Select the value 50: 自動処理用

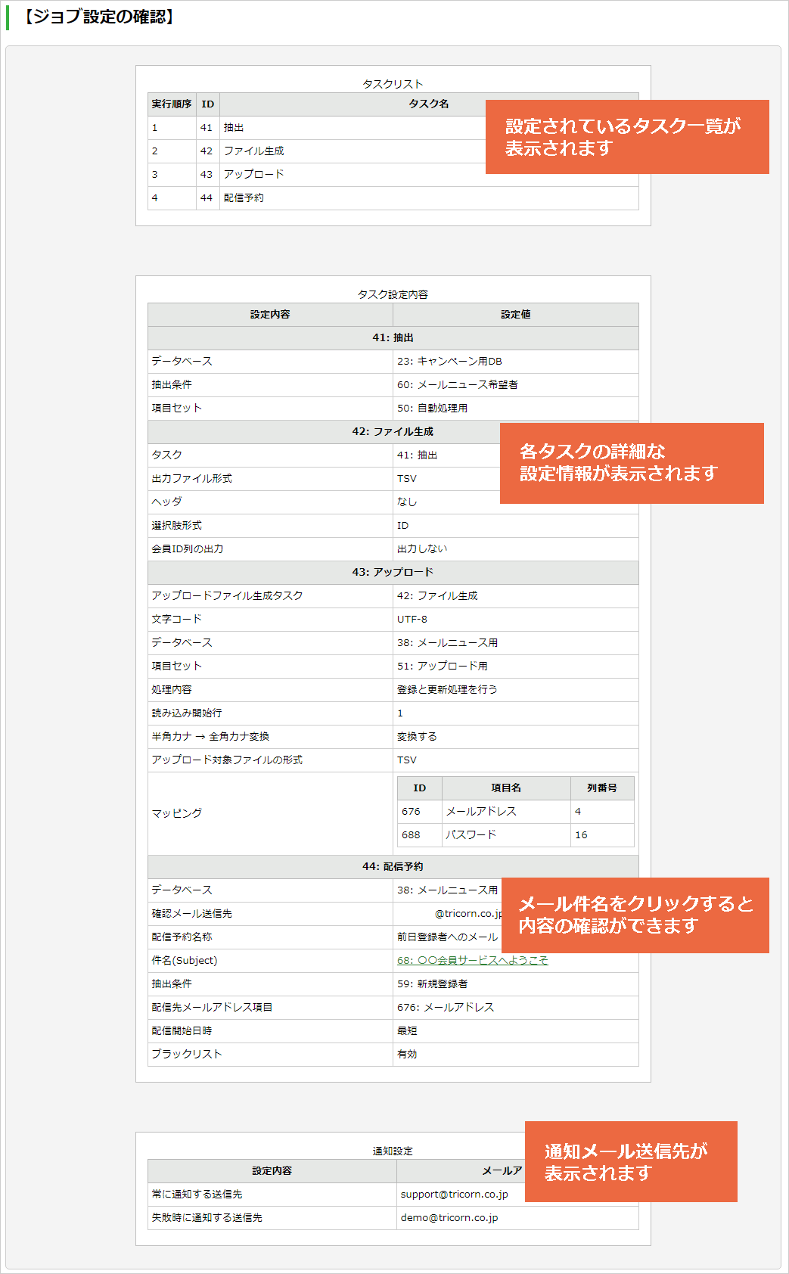pyautogui.click(x=432, y=409)
